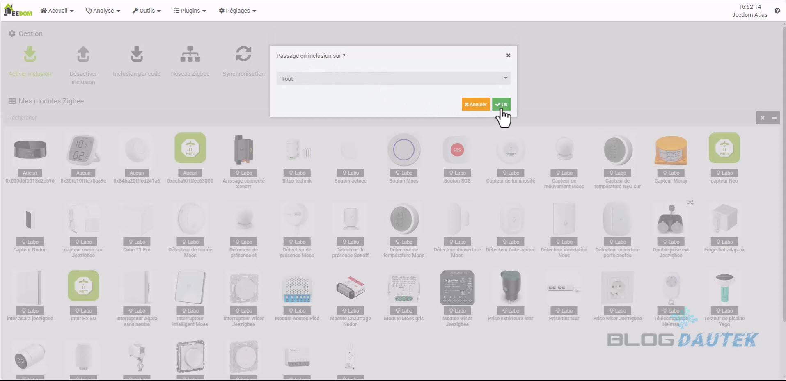
Task: Open the Analyse menu
Action: click(103, 11)
